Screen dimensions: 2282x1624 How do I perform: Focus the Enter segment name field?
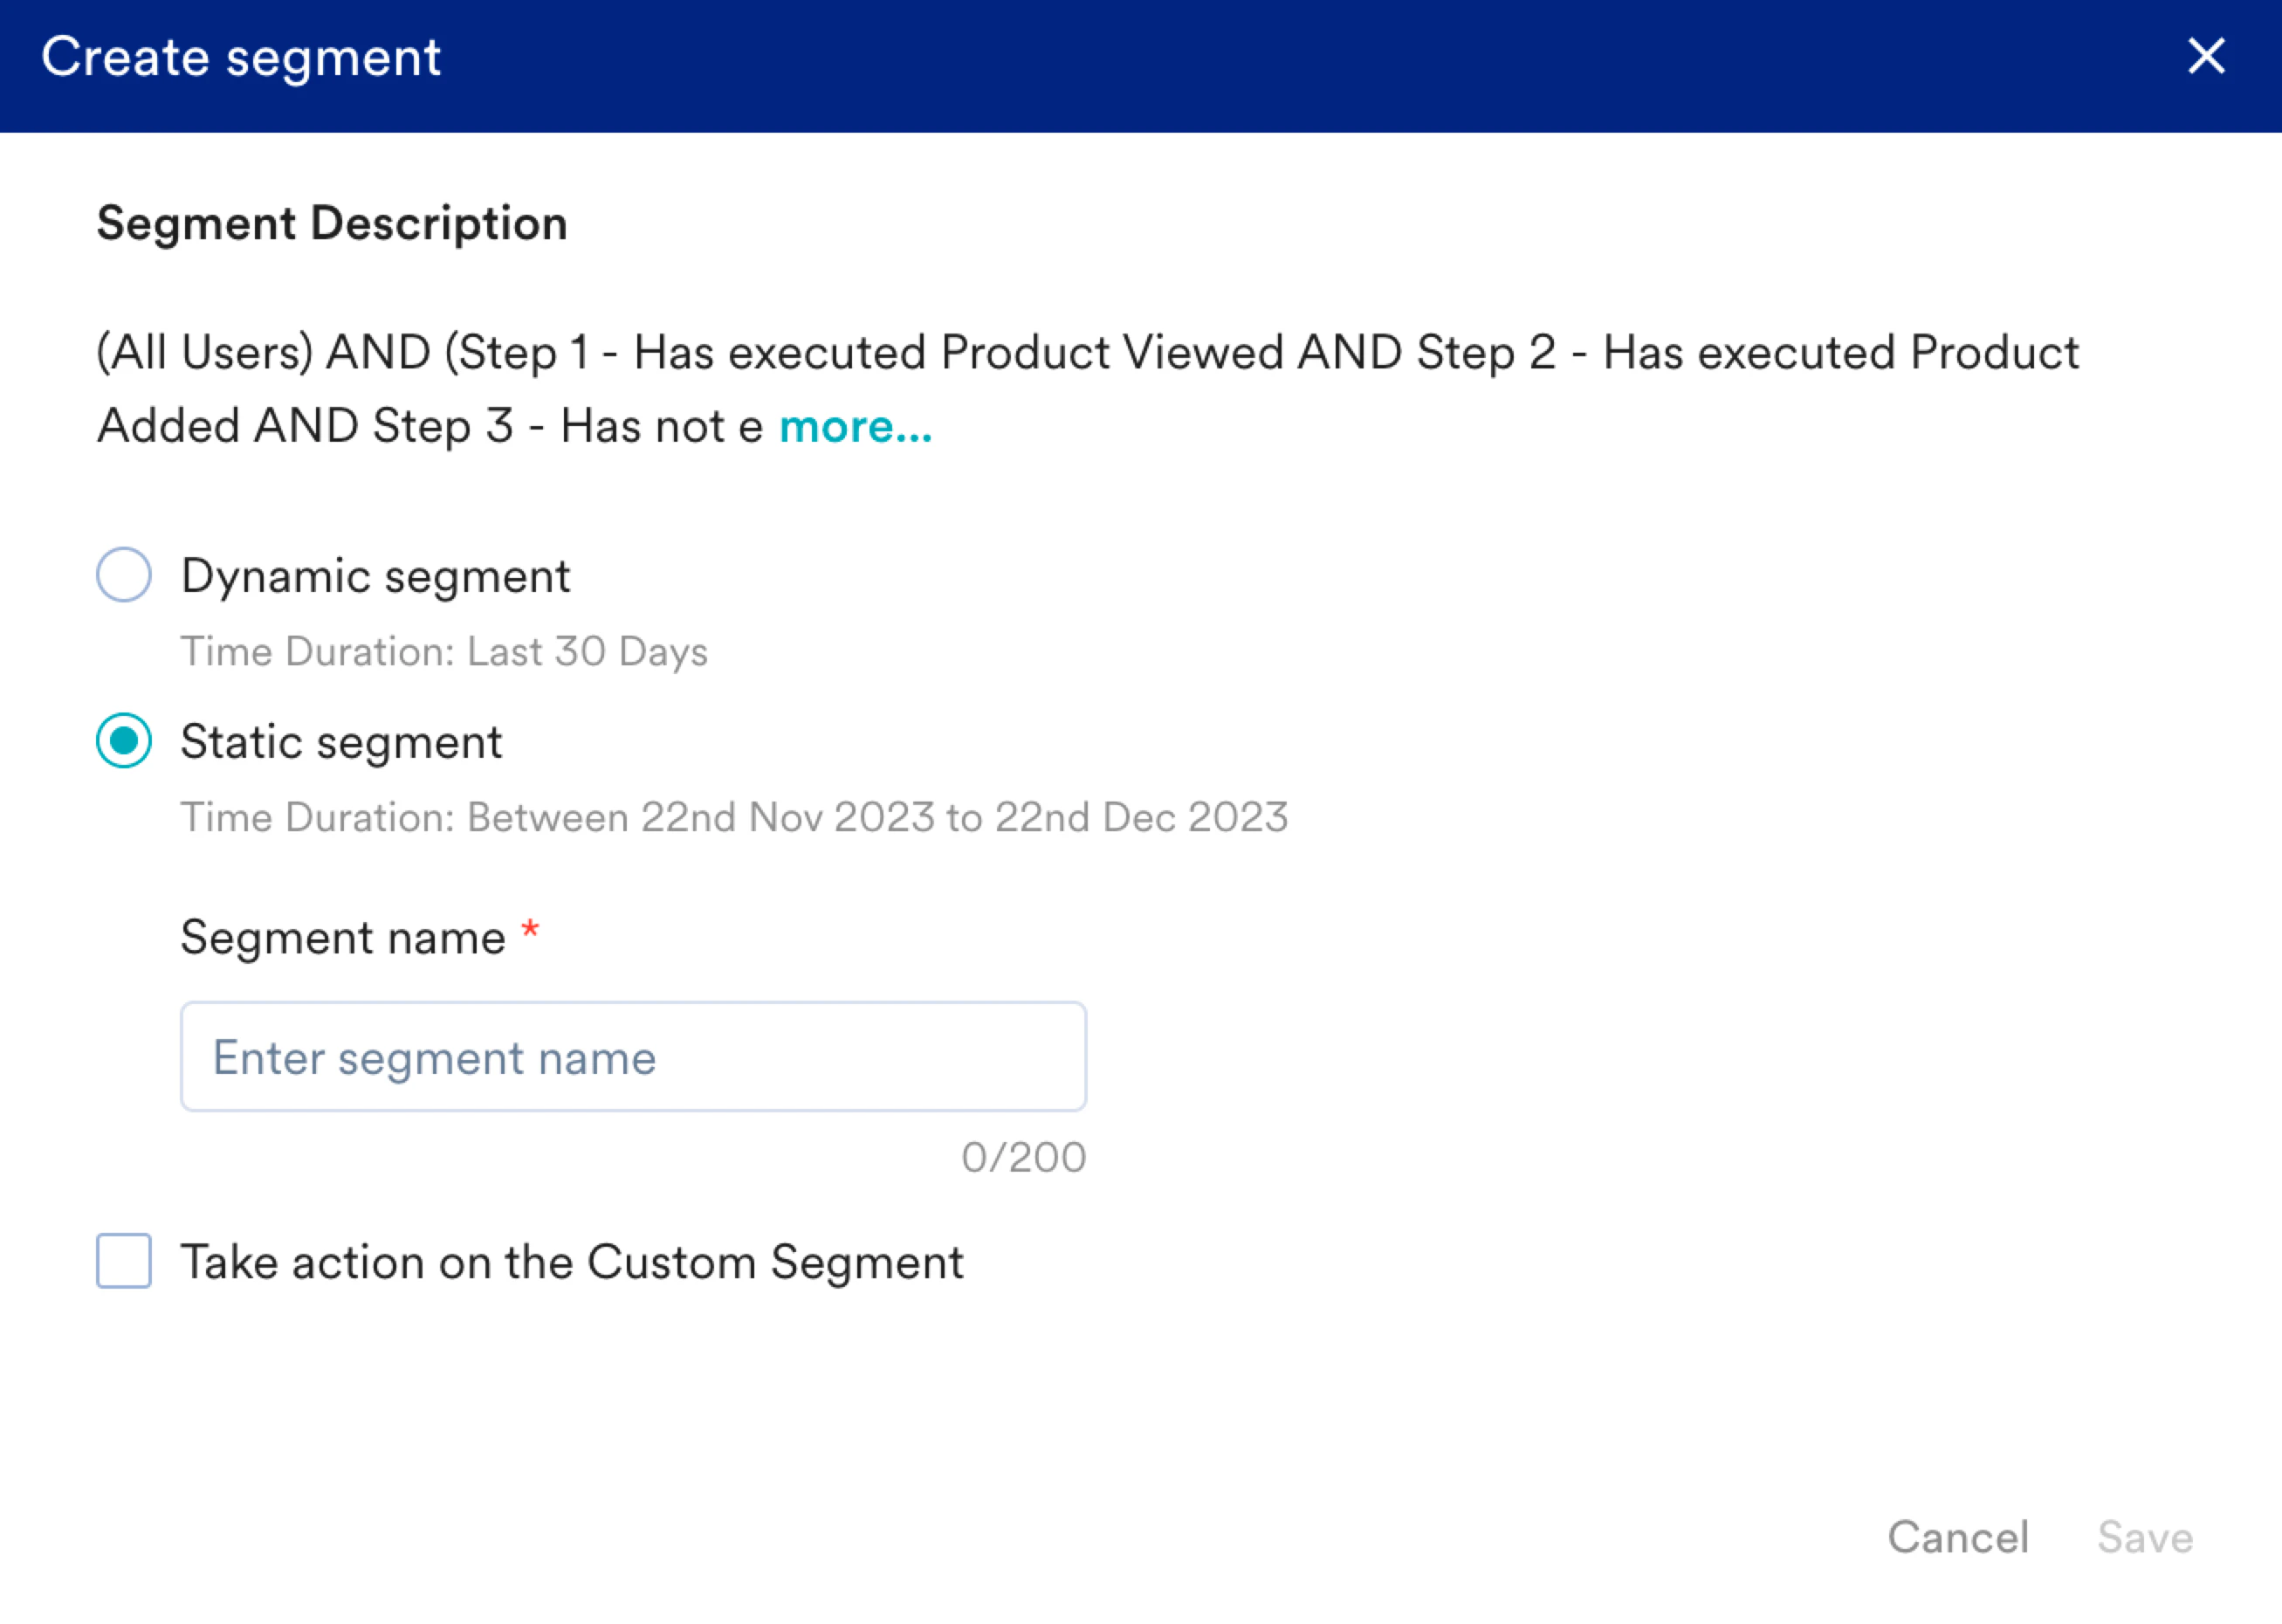point(633,1057)
